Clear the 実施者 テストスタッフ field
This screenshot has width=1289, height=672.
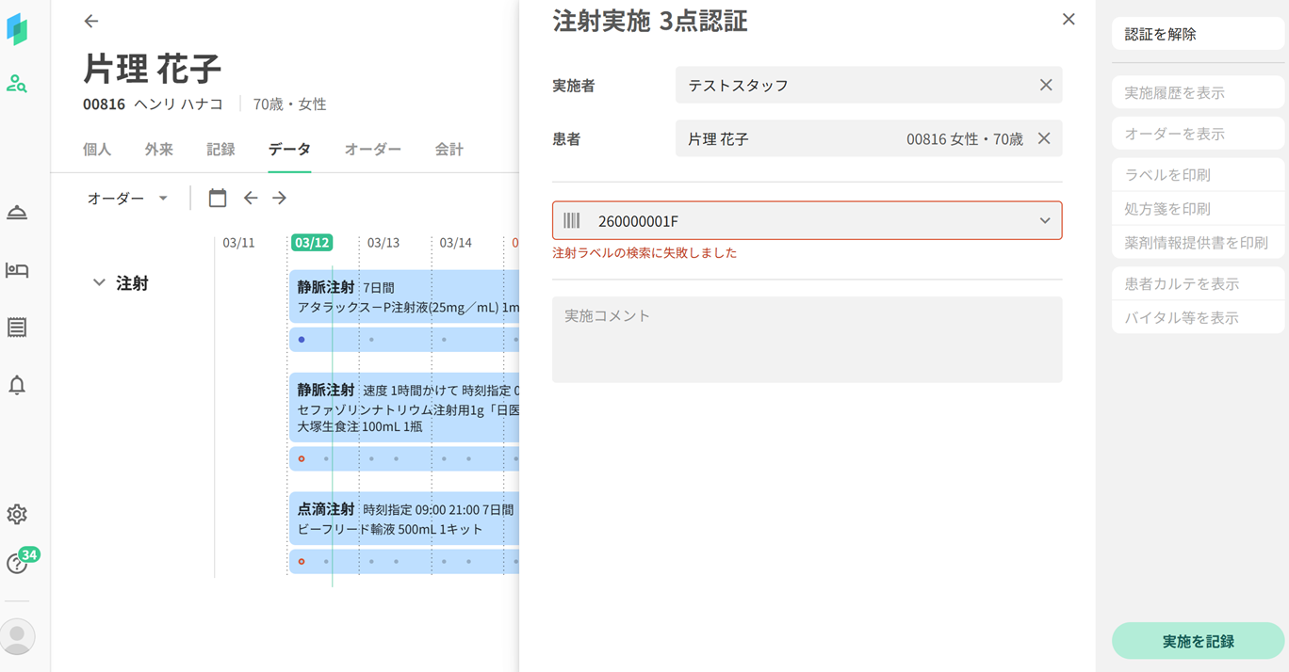pos(1045,85)
